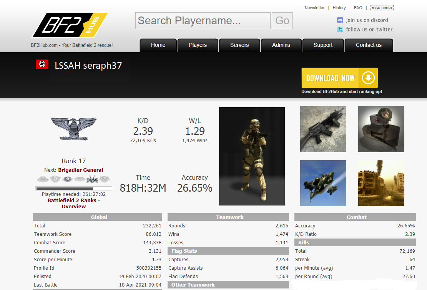The width and height of the screenshot is (427, 290).
Task: Open the assault rifle weapon thumbnail
Action: point(323,129)
